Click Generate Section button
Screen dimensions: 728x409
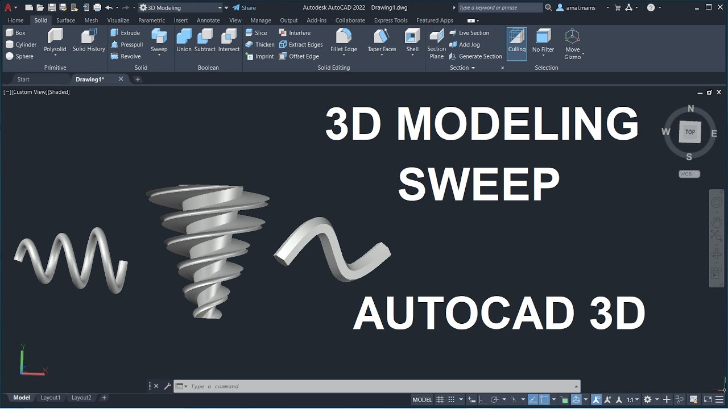pos(475,56)
